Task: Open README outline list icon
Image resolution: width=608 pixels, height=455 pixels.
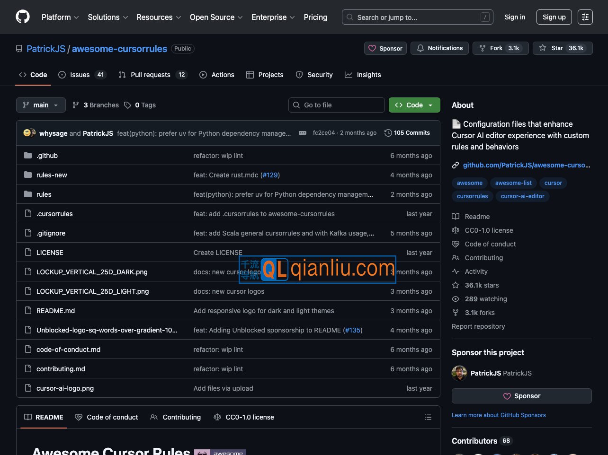Action: pyautogui.click(x=428, y=417)
